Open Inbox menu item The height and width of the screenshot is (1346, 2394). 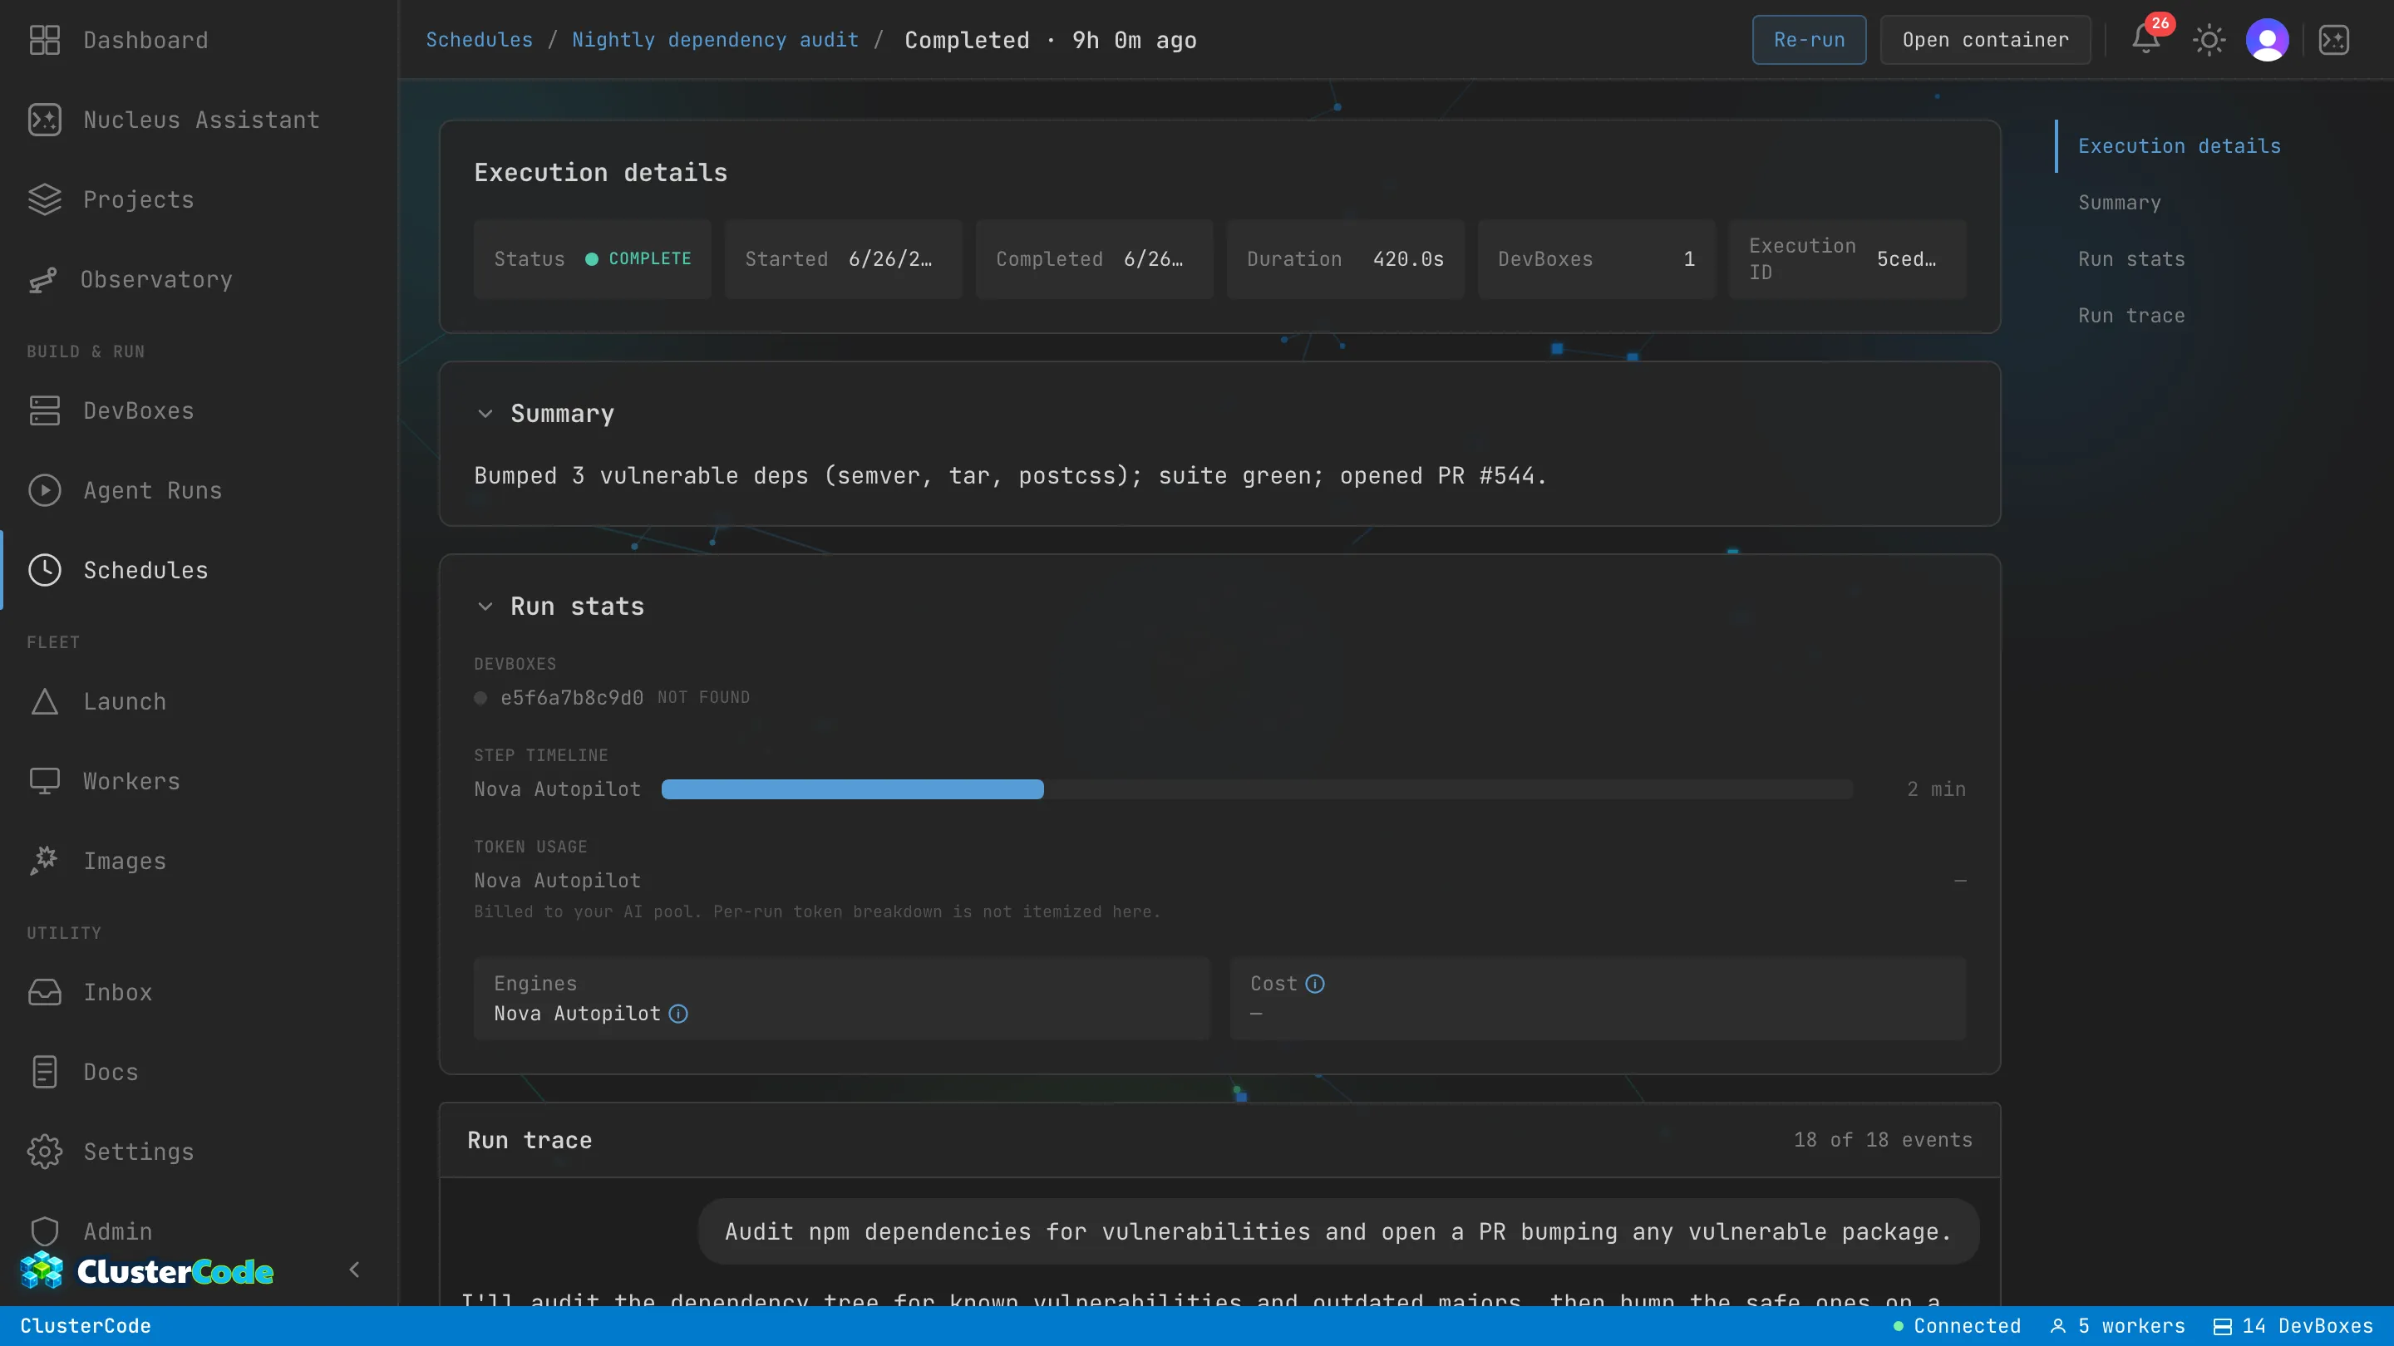click(x=199, y=992)
